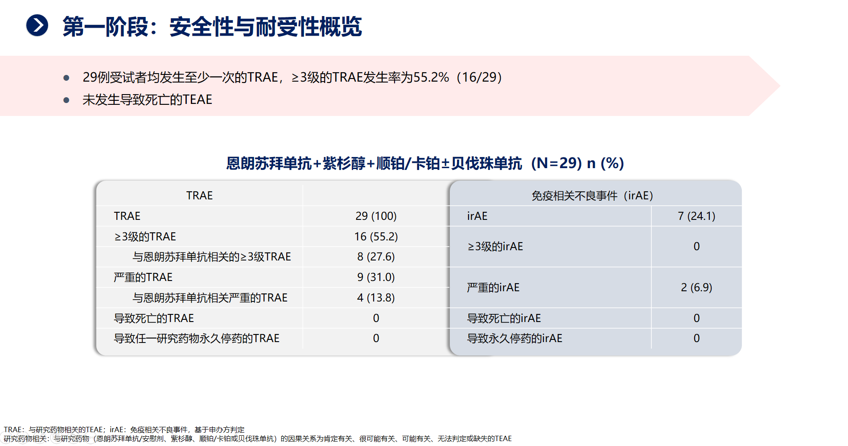This screenshot has height=446, width=848.
Task: Click the slide title 第一阶段：安全性与耐受性概览
Action: pyautogui.click(x=212, y=27)
